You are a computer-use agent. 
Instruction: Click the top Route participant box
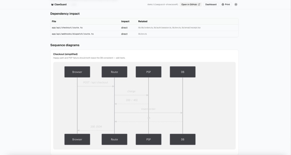click(114, 72)
